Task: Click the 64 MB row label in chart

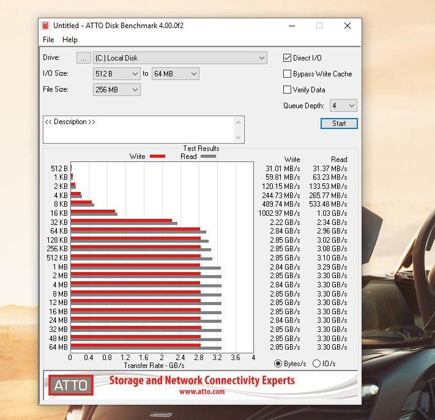Action: (x=58, y=347)
